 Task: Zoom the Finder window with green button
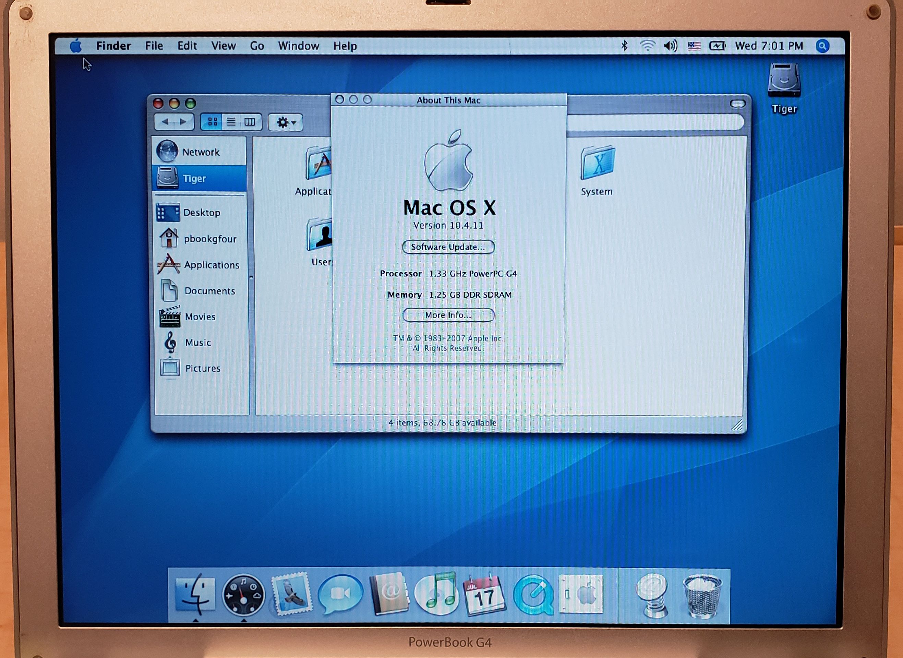tap(191, 104)
